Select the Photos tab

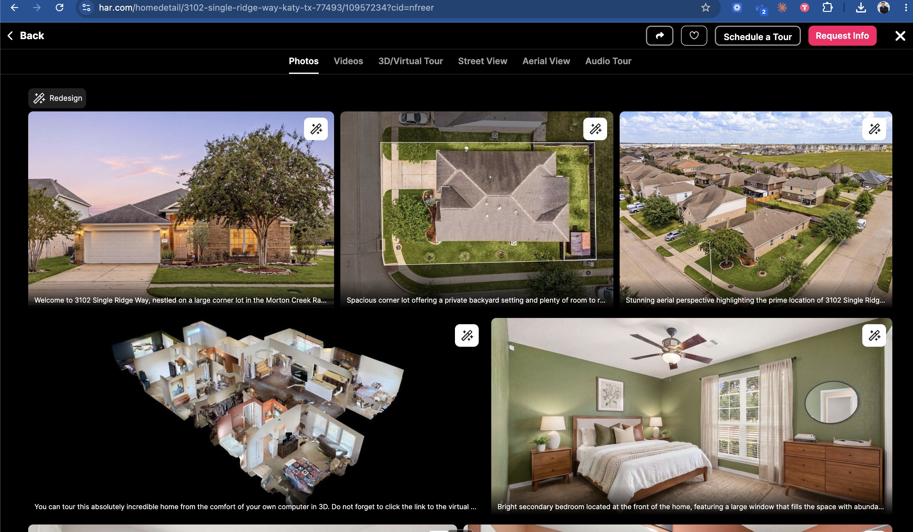304,61
